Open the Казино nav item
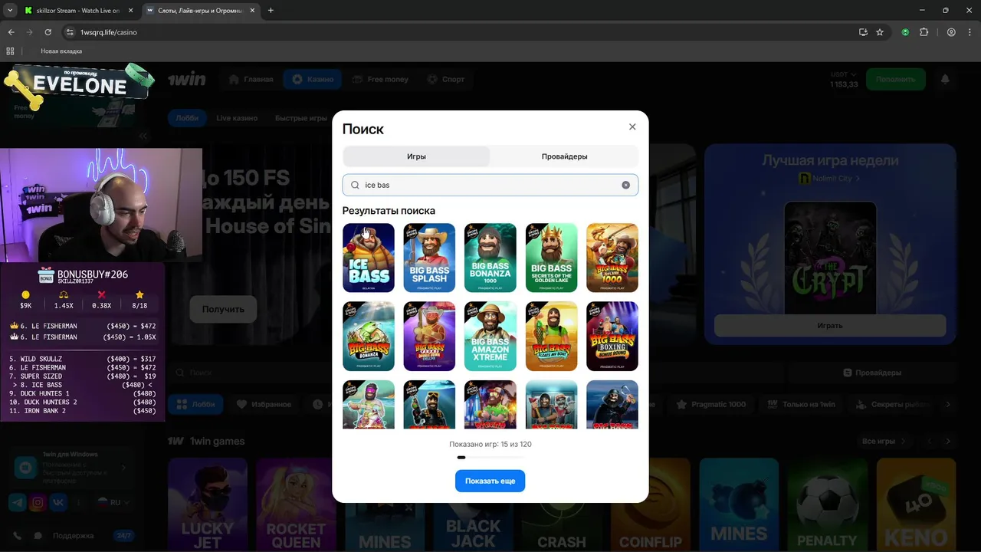The height and width of the screenshot is (552, 981). pos(313,79)
